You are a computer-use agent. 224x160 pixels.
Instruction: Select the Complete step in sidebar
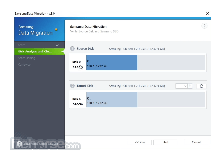click(x=39, y=64)
